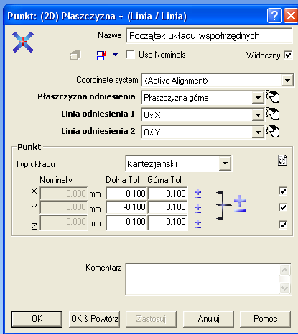Enable the Use Nominals checkbox
298x334 pixels.
130,55
